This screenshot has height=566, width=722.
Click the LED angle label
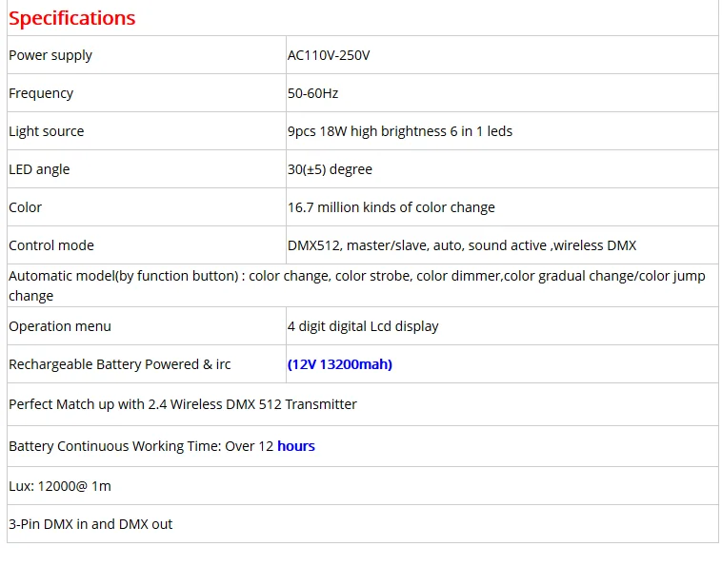pos(39,169)
